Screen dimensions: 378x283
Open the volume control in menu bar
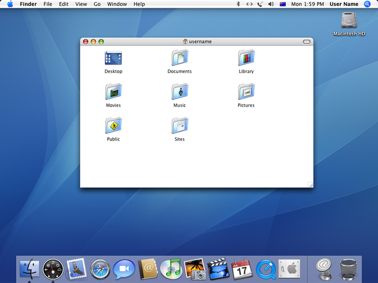click(x=271, y=4)
